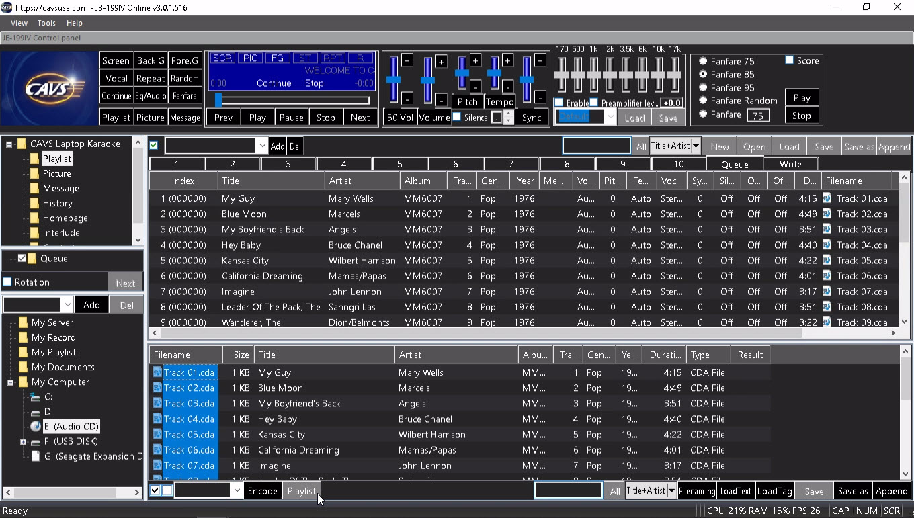Screen dimensions: 914x518
Task: Click the Artist column header in playlist table
Action: [362, 181]
